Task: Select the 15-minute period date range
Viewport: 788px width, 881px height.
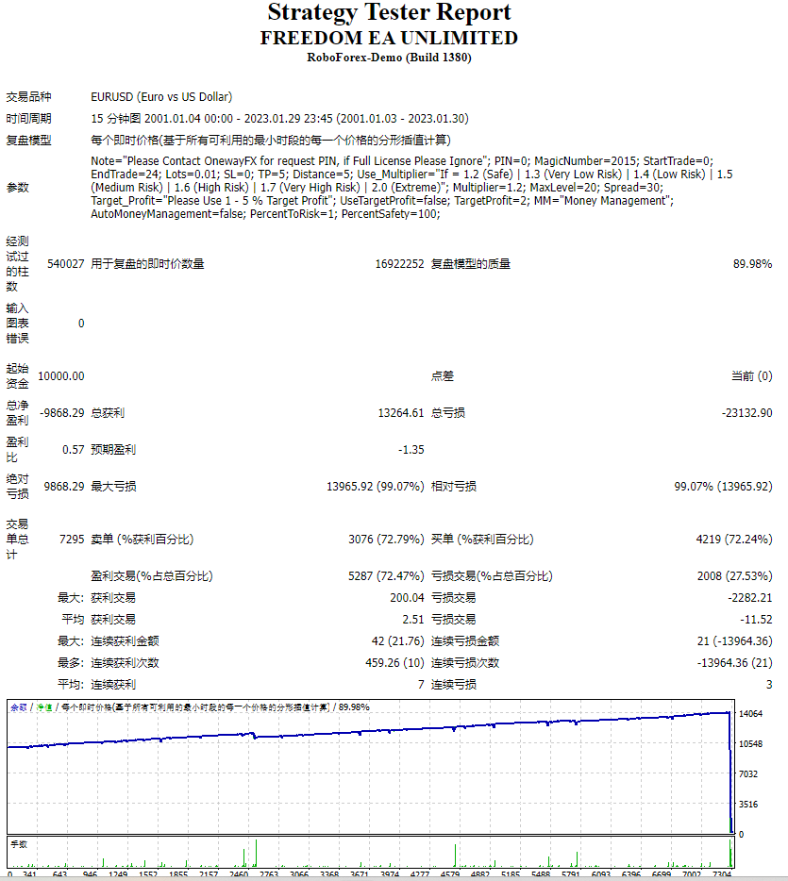Action: point(279,119)
